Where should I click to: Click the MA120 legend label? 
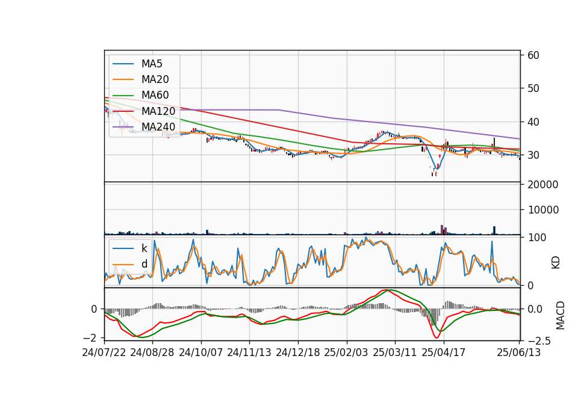(158, 111)
